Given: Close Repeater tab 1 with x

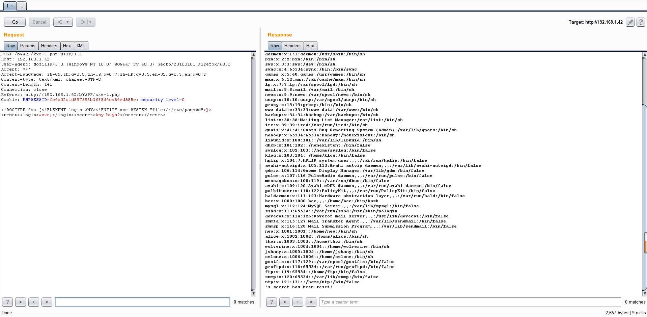Looking at the screenshot, I should 12,6.
